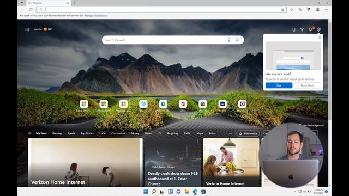349x196 pixels.
Task: Open the small Verizon Home Internet ad card
Action: 231,162
